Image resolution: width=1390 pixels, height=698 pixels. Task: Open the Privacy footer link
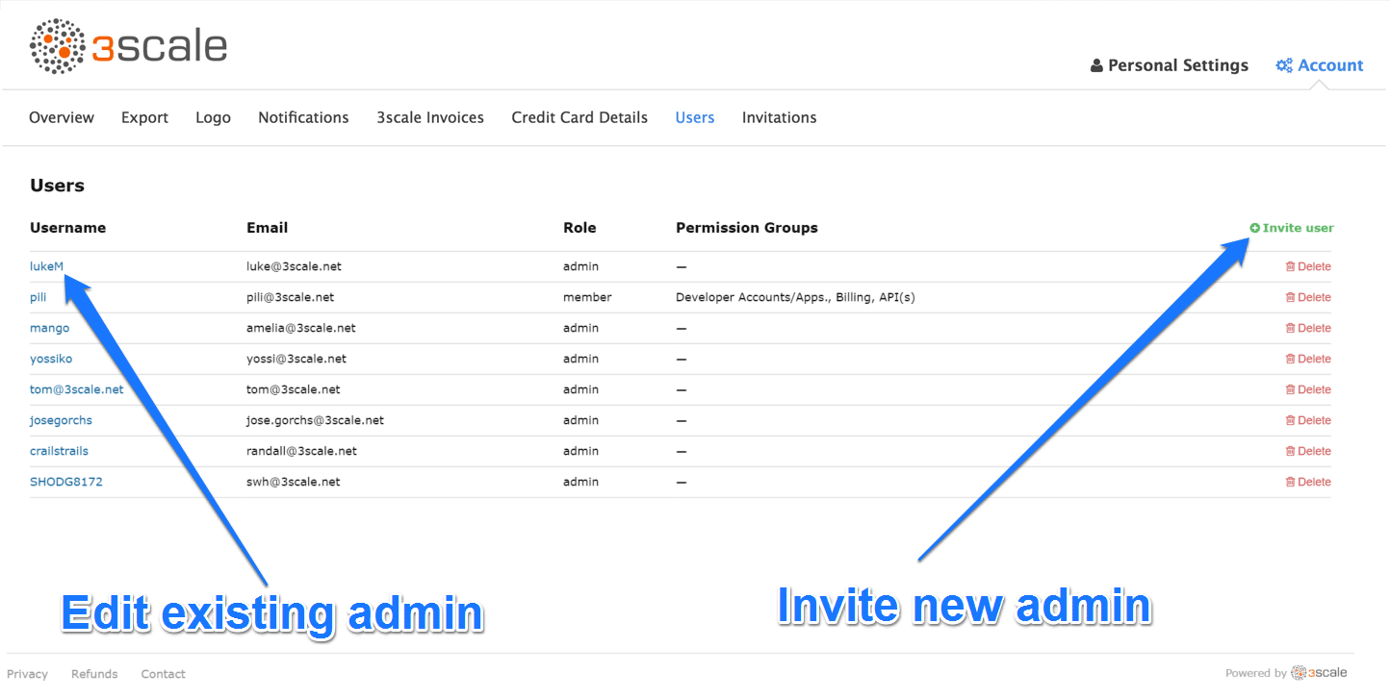[x=27, y=674]
